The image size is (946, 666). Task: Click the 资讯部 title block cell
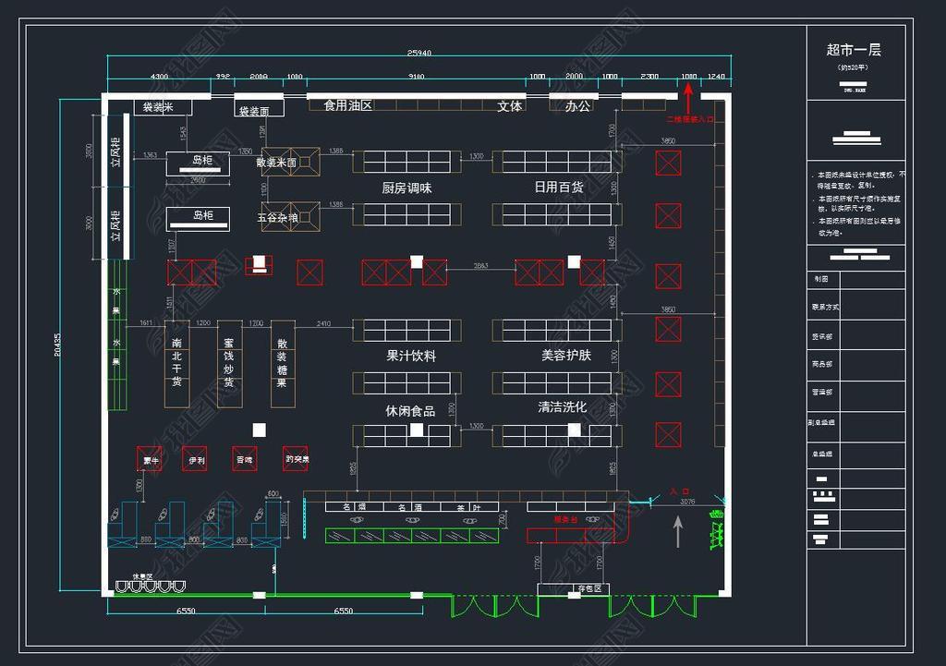[x=821, y=336]
